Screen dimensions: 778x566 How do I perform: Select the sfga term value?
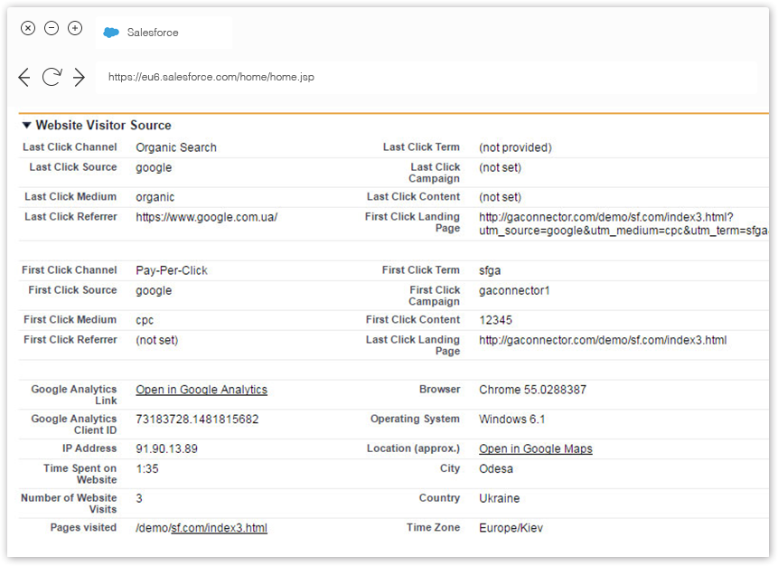[490, 270]
